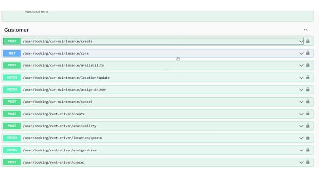
Task: Collapse the Customer section chevron
Action: coord(305,30)
